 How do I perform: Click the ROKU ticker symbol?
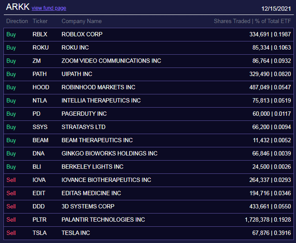(41, 47)
